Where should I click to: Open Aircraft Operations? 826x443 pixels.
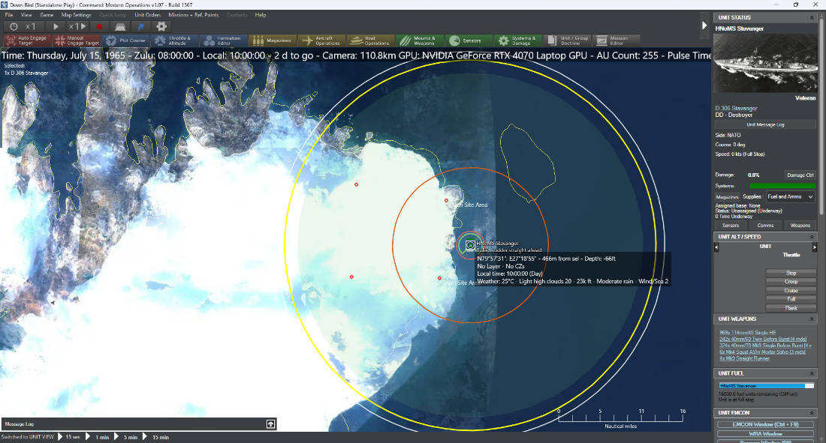tap(321, 40)
